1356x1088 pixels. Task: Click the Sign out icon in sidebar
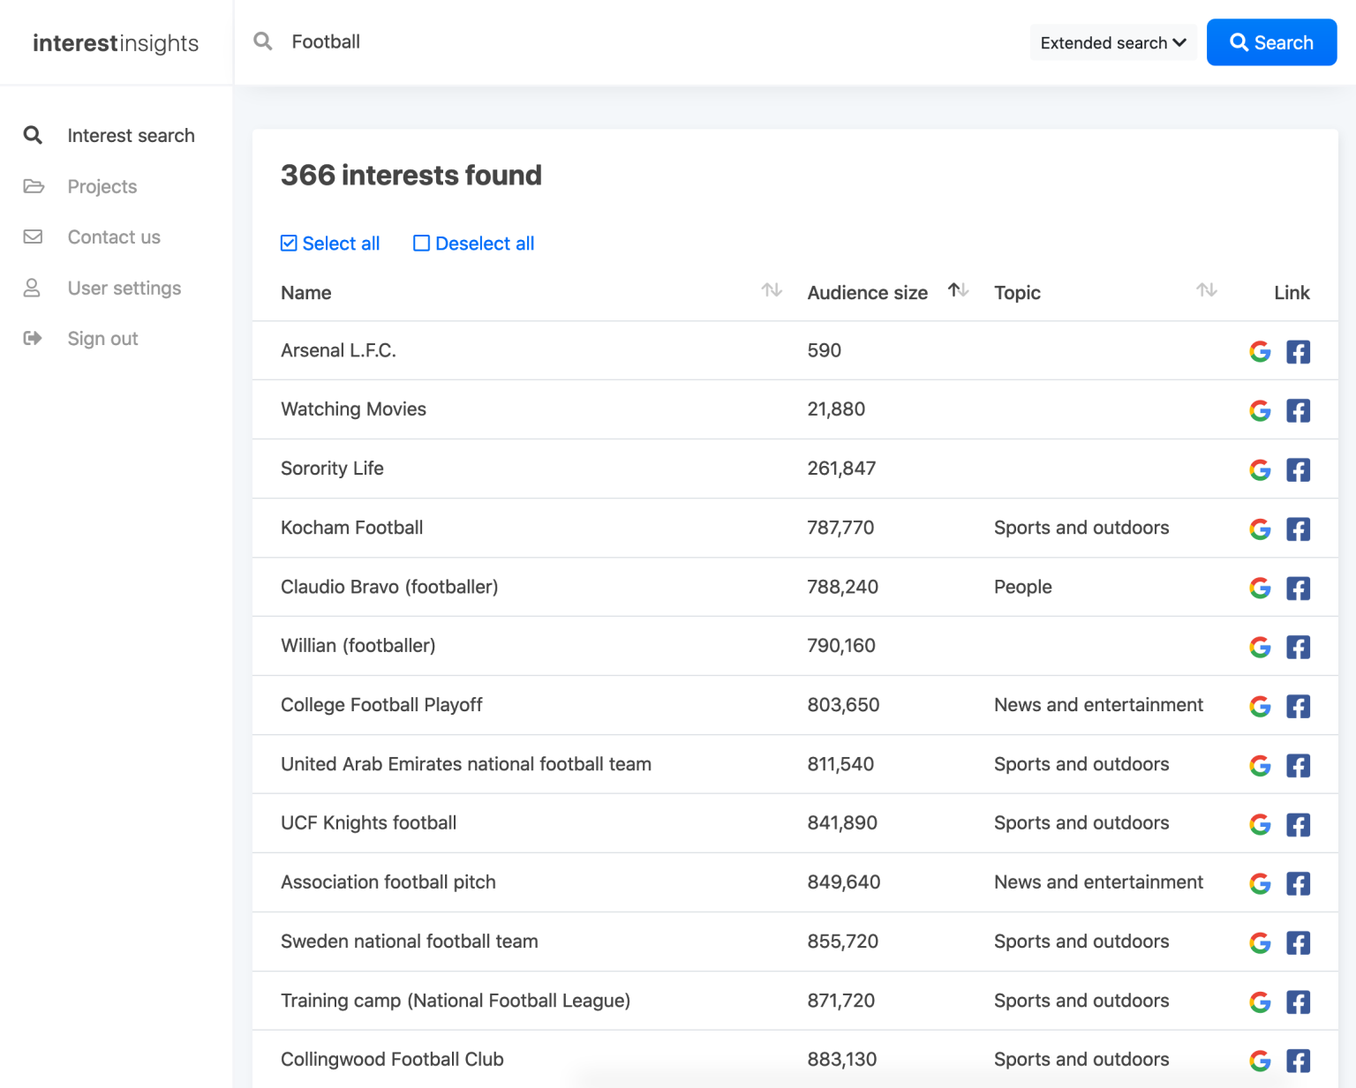[33, 338]
